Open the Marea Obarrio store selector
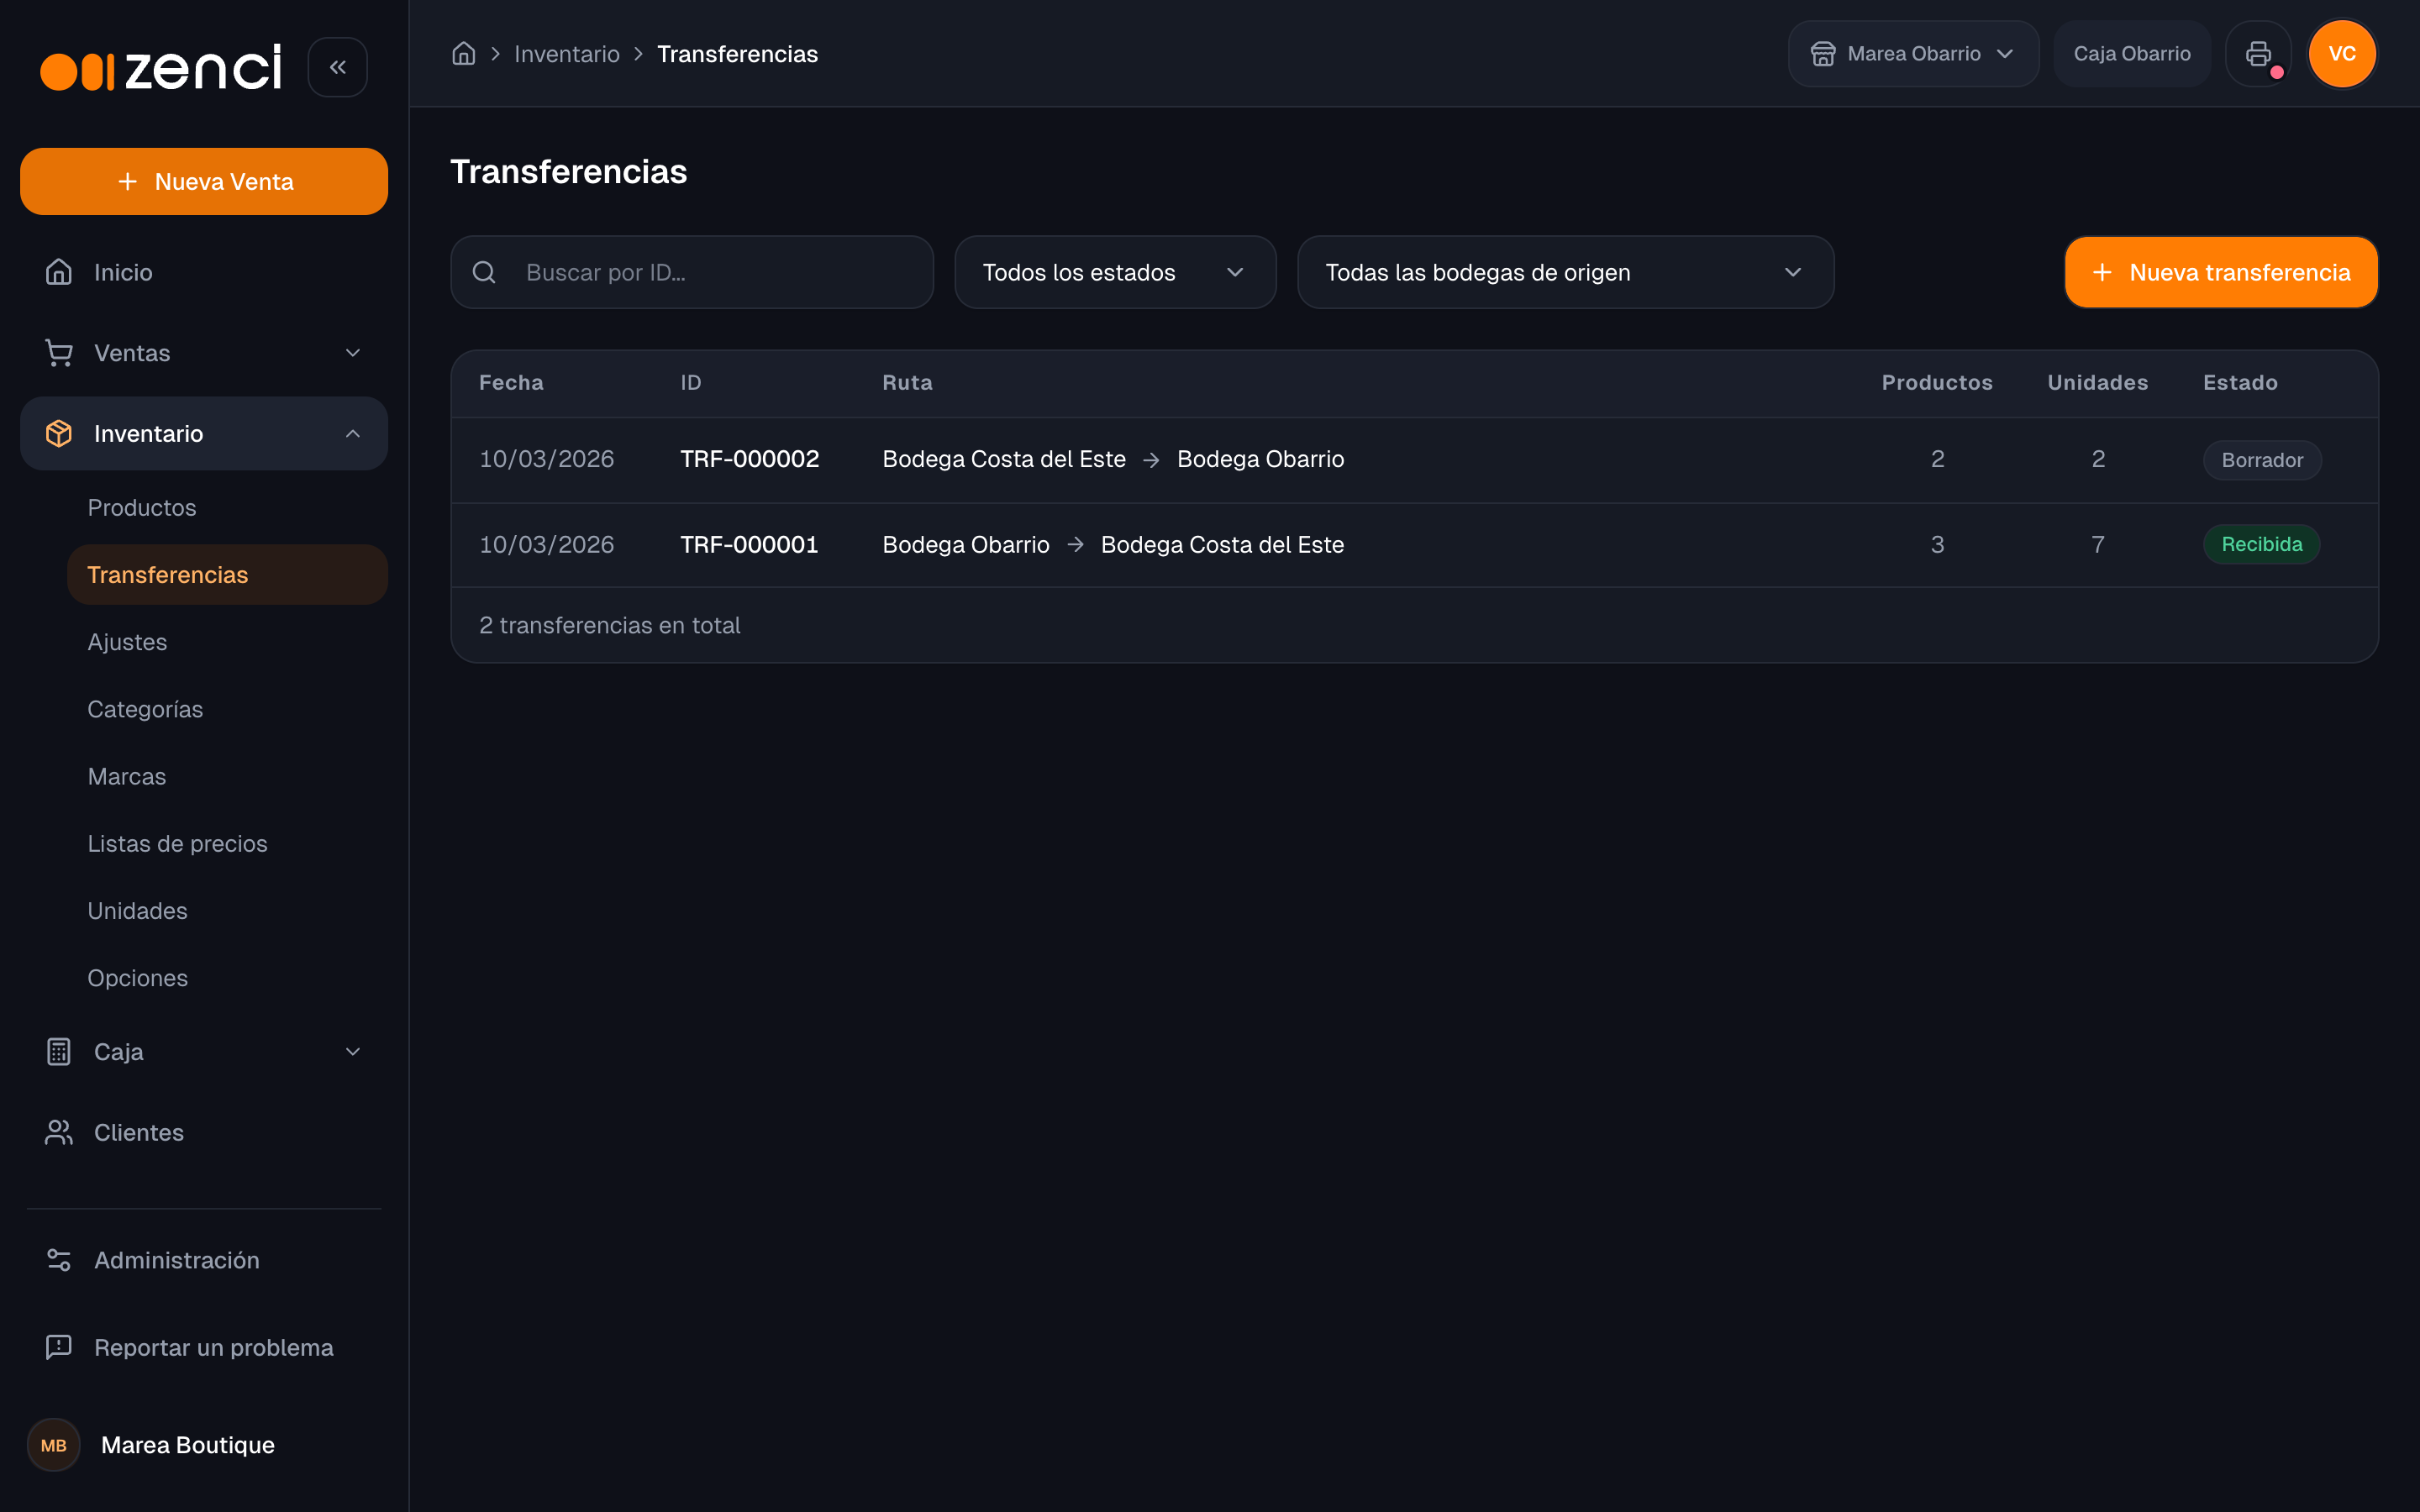Image resolution: width=2420 pixels, height=1512 pixels. (1913, 54)
